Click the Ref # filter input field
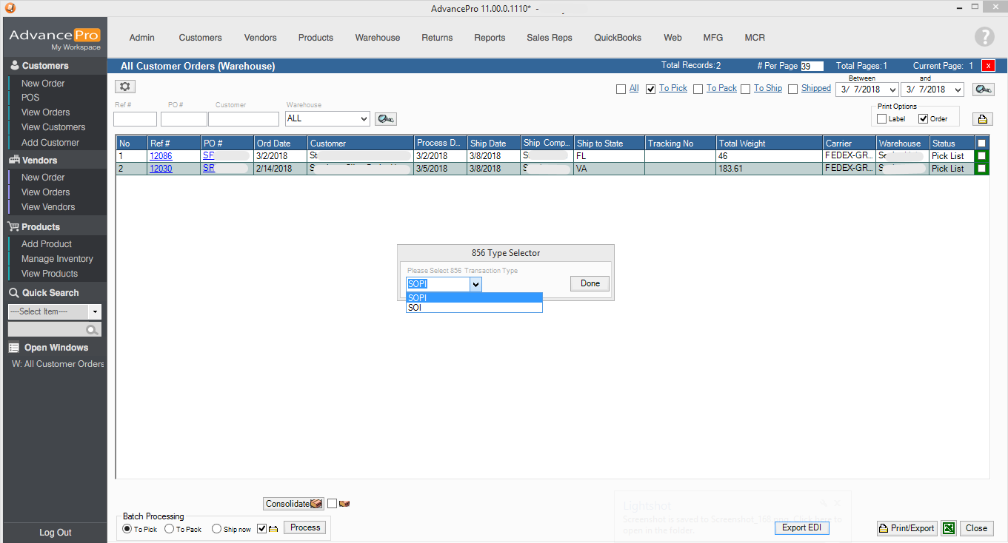The width and height of the screenshot is (1008, 543). [135, 118]
